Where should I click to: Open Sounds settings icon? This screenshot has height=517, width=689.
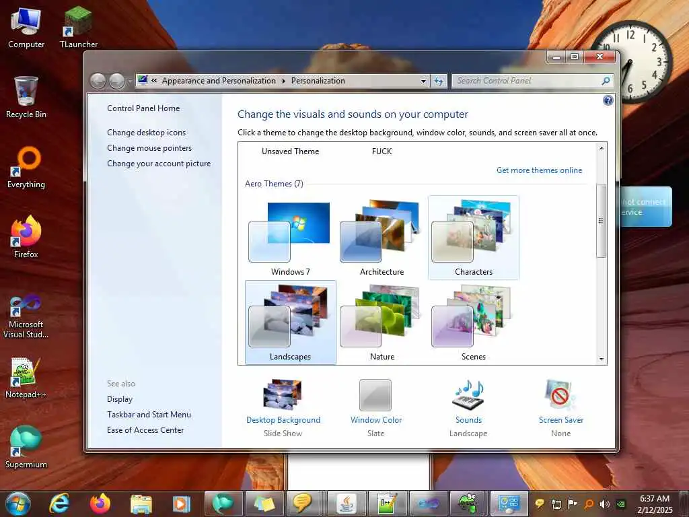click(468, 394)
